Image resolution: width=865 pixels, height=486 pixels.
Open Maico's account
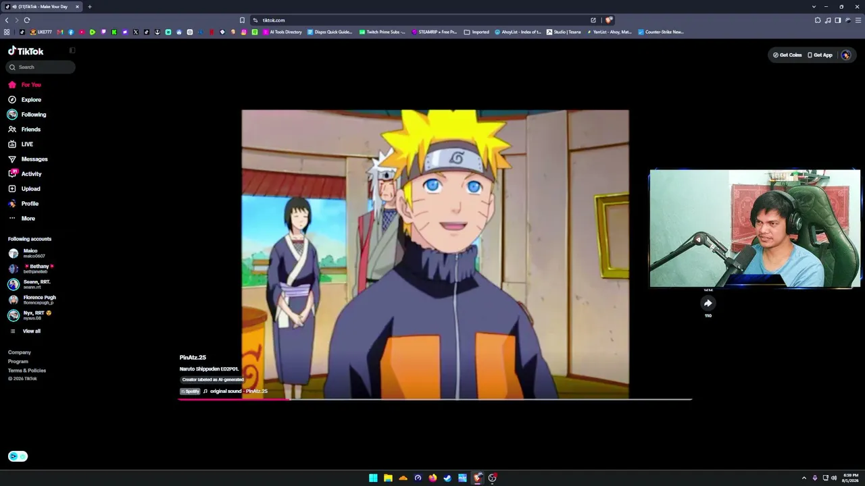[x=27, y=253]
